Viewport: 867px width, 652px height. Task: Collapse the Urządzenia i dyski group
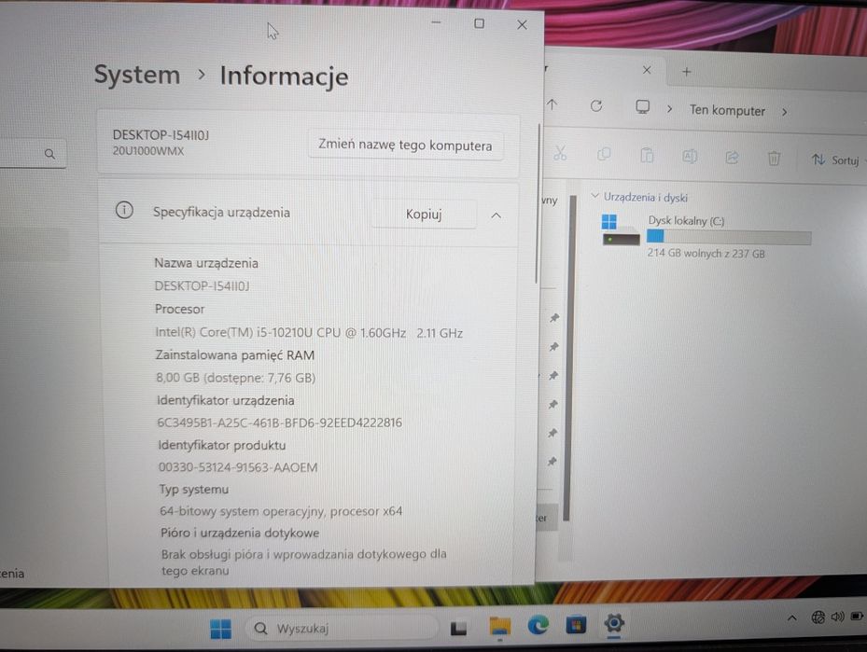point(595,196)
